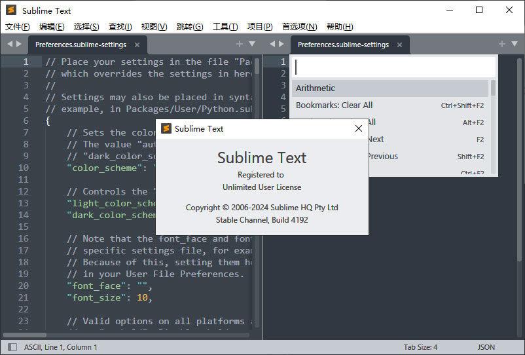Open the 文件(F) menu
This screenshot has height=355, width=525.
point(18,26)
